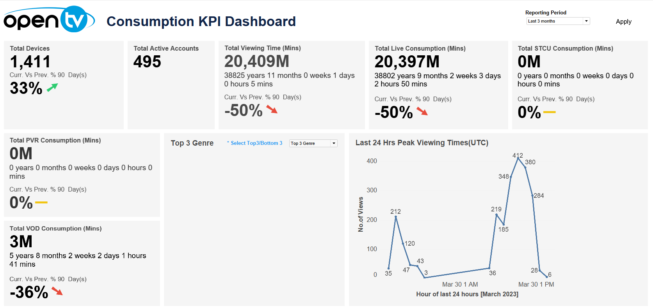Image resolution: width=653 pixels, height=308 pixels.
Task: Click the green up arrow beside 33%
Action: tap(52, 88)
